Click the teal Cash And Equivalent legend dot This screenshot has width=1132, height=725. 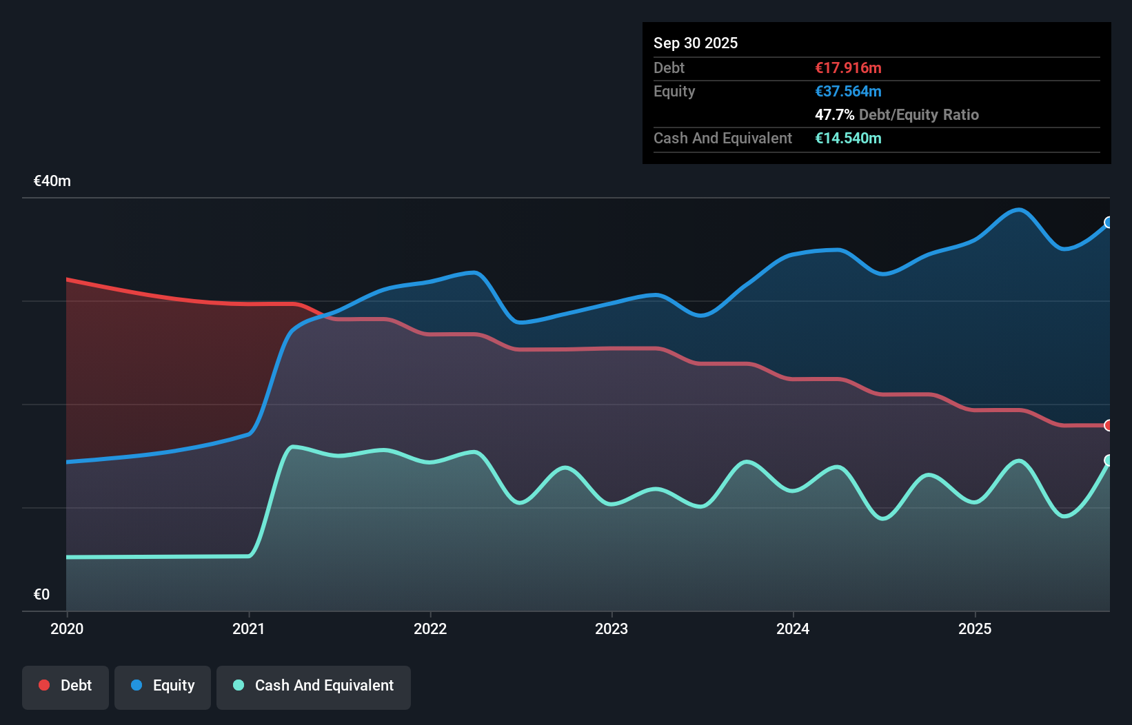click(238, 685)
